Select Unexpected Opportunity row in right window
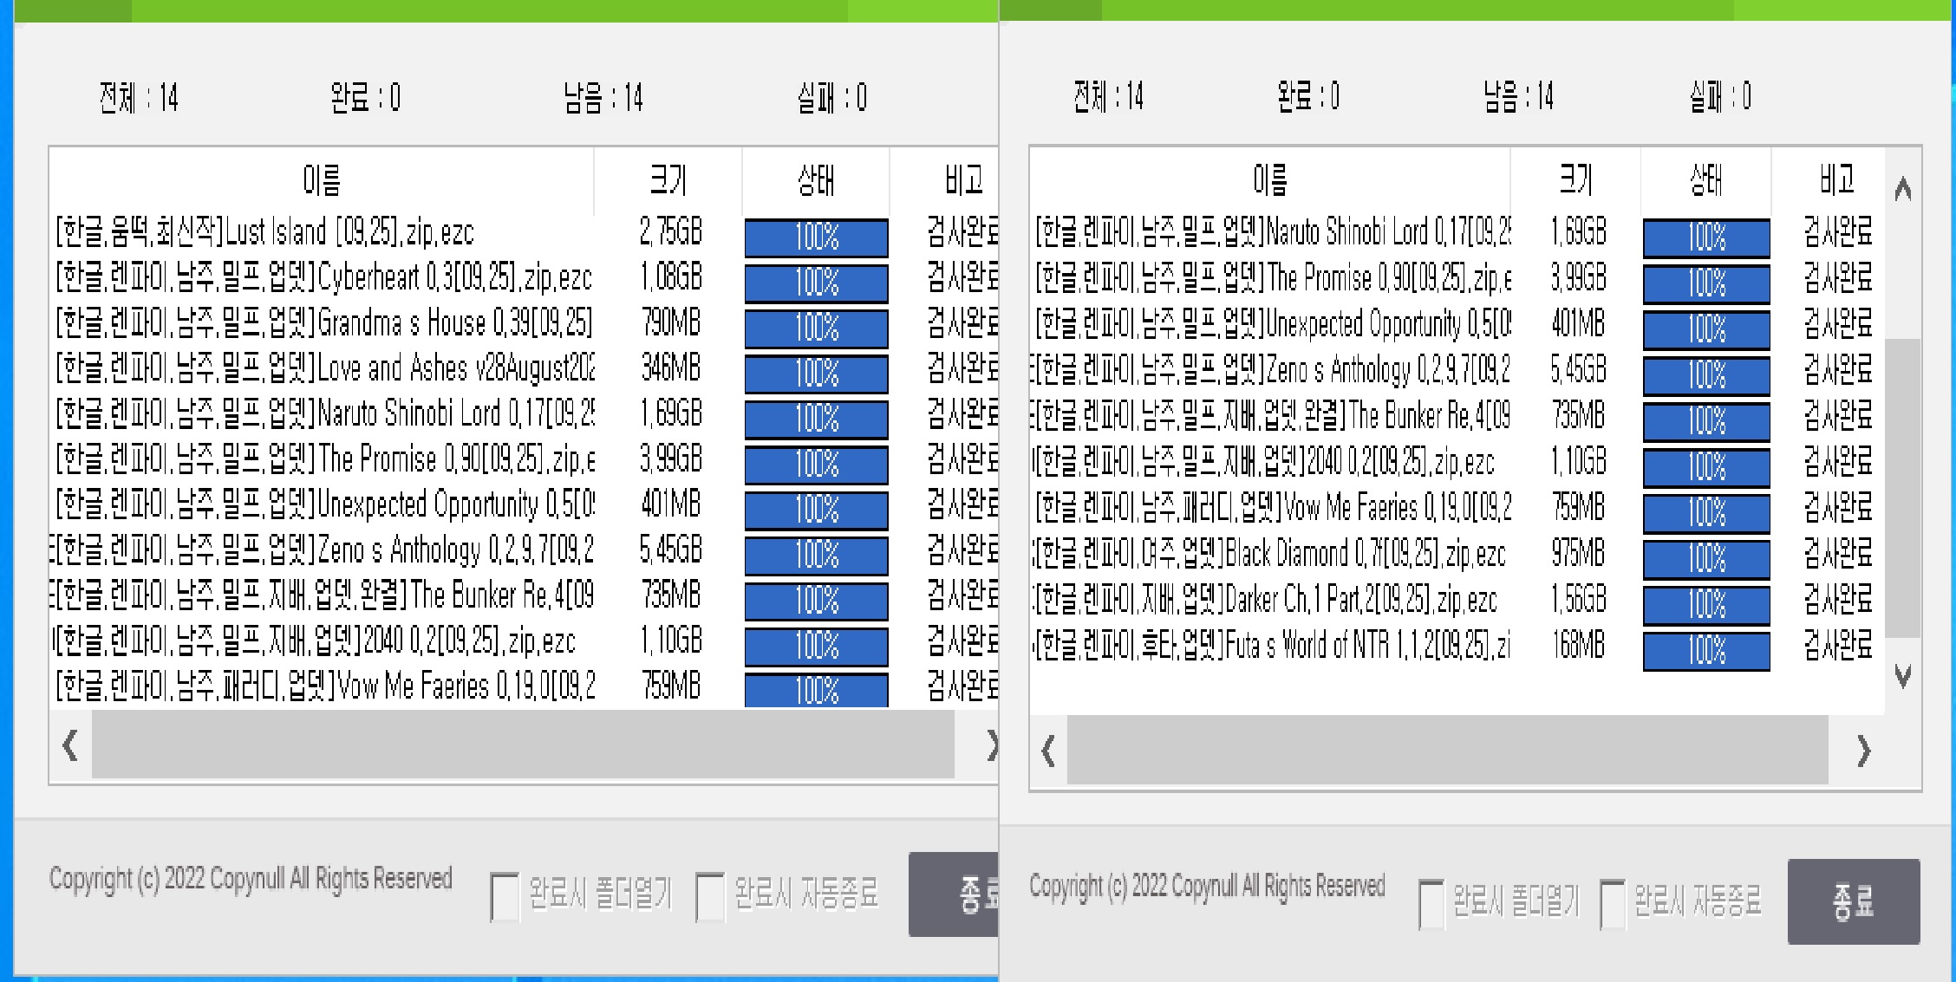Screen dimensions: 1956x982 1457,324
